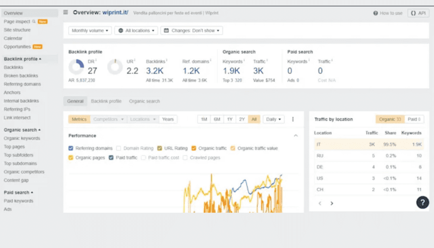The image size is (434, 248).
Task: Collapse the Performance section chevron
Action: coord(296,136)
